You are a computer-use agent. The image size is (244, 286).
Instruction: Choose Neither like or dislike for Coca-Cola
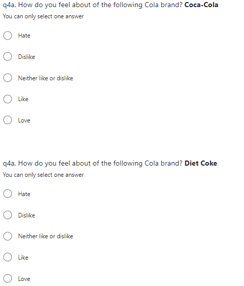[x=8, y=78]
